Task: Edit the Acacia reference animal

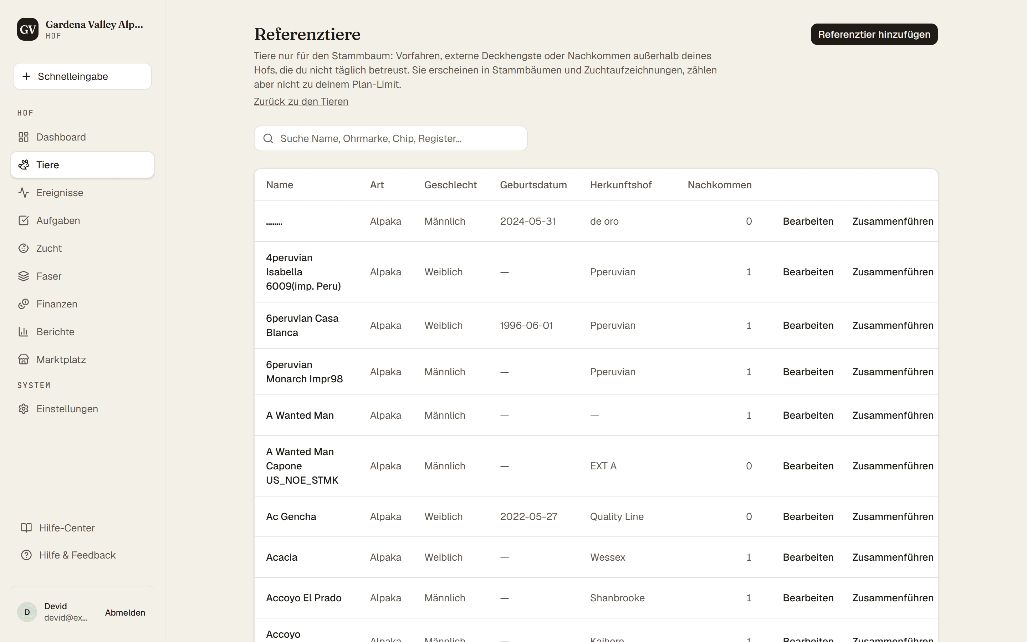Action: click(x=808, y=557)
